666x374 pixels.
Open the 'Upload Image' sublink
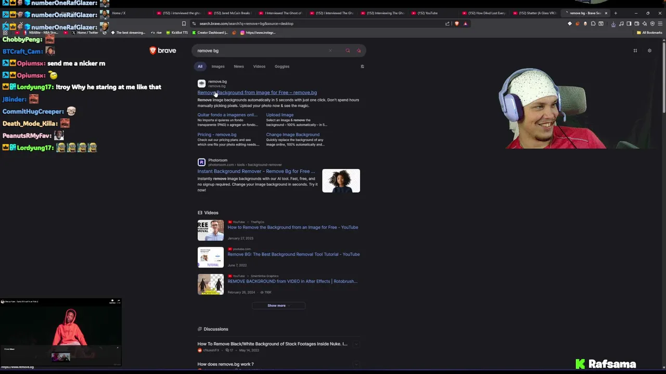click(x=280, y=115)
